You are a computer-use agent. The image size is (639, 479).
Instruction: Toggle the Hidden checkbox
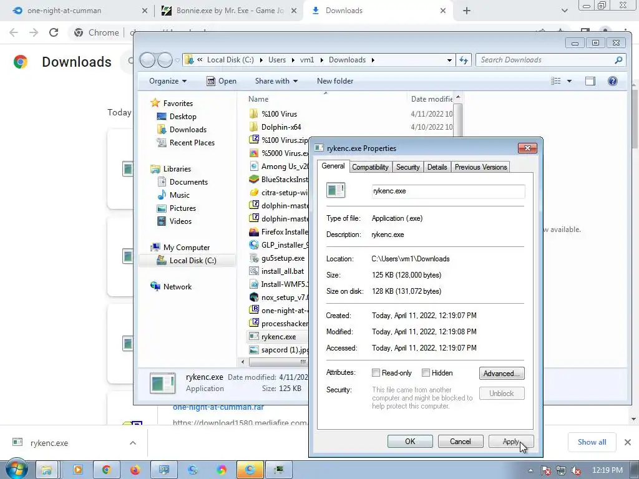(x=426, y=373)
